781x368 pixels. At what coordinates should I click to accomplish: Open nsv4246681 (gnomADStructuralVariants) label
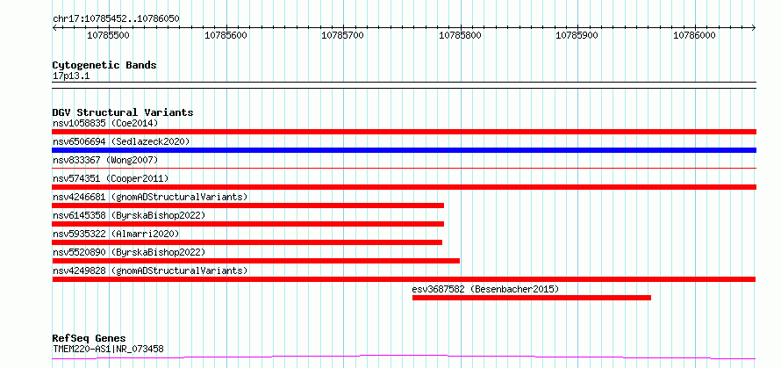coord(150,197)
